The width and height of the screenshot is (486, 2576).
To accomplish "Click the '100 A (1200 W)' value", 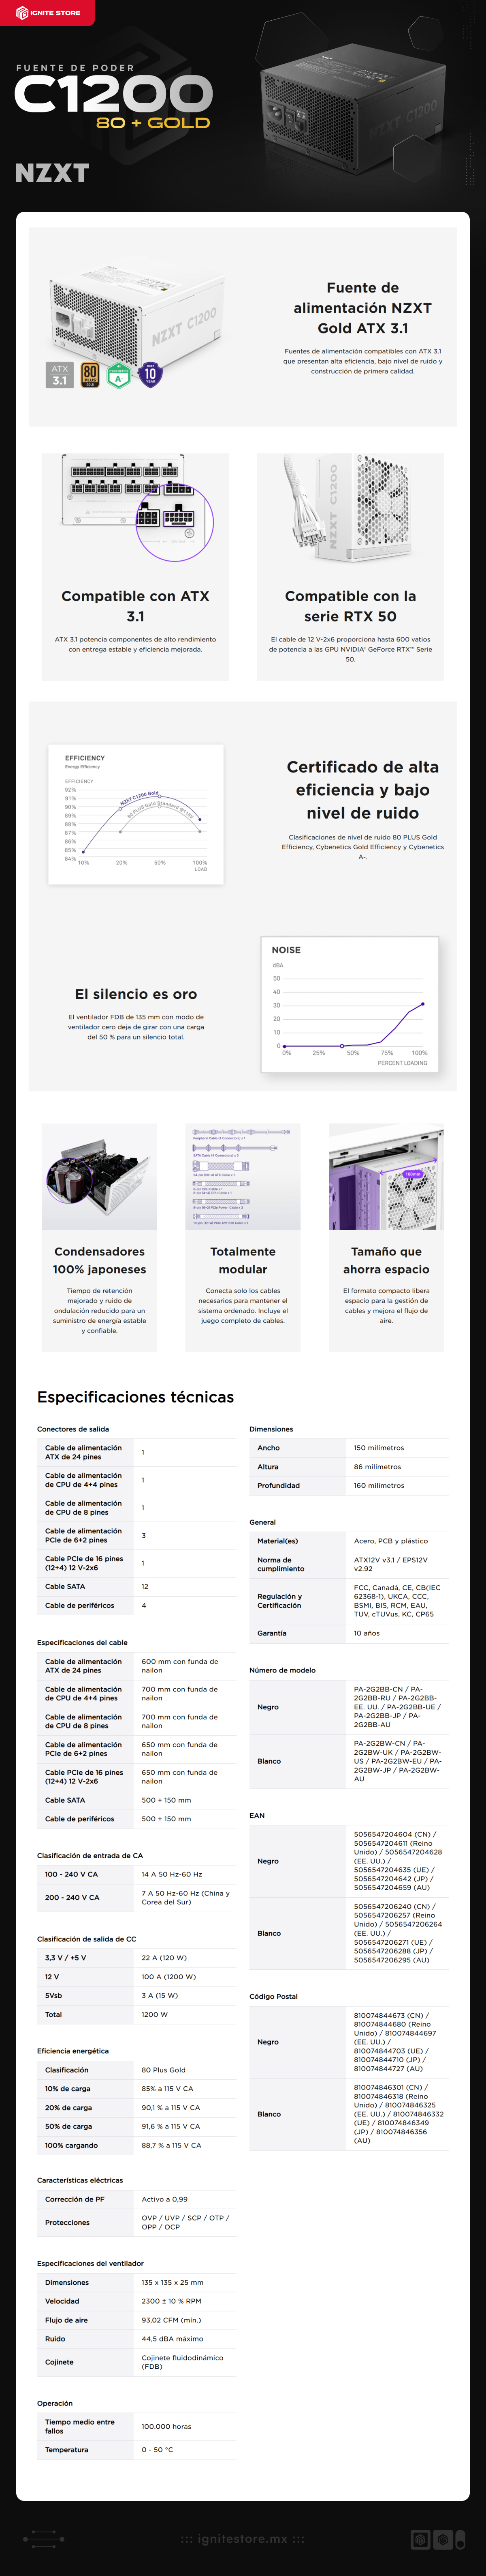I will [168, 1977].
